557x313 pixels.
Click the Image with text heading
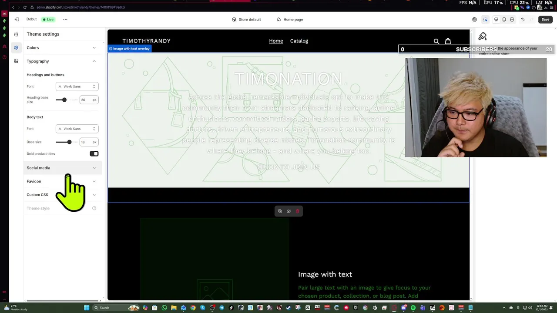pyautogui.click(x=325, y=274)
